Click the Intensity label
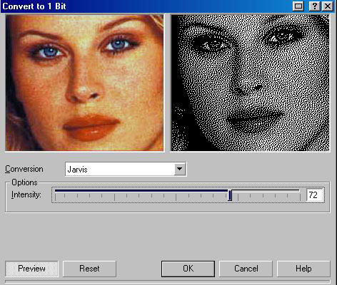 pos(26,195)
